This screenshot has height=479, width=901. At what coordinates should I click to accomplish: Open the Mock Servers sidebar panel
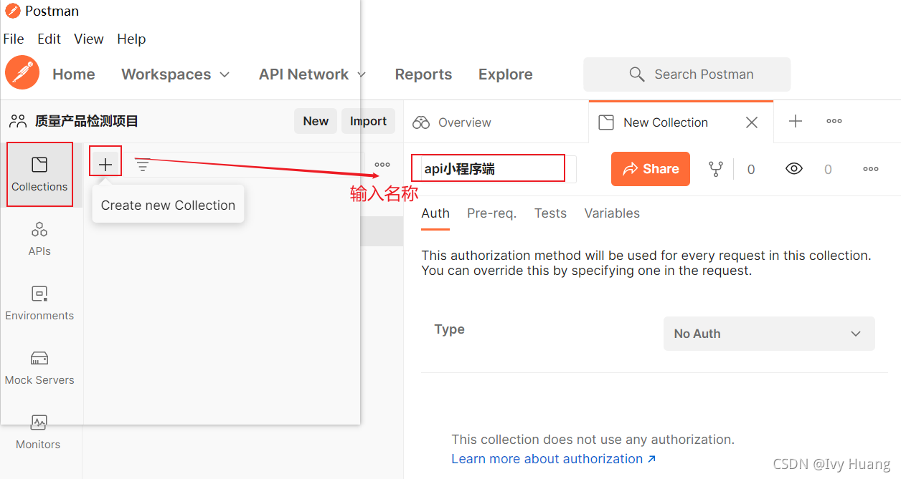(39, 368)
